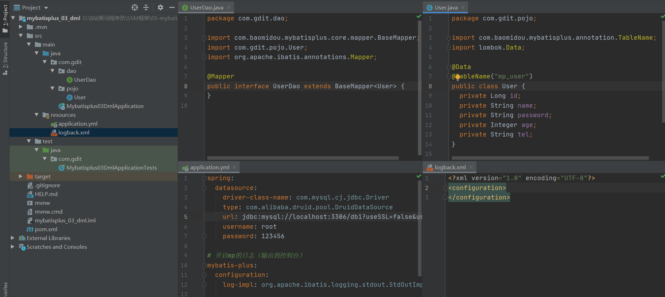
Task: Hide the Project panel with minimize icon
Action: 172,7
